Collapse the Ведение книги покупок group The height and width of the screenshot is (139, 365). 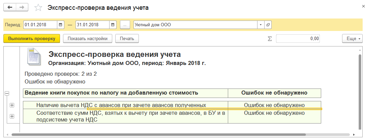pos(7,93)
